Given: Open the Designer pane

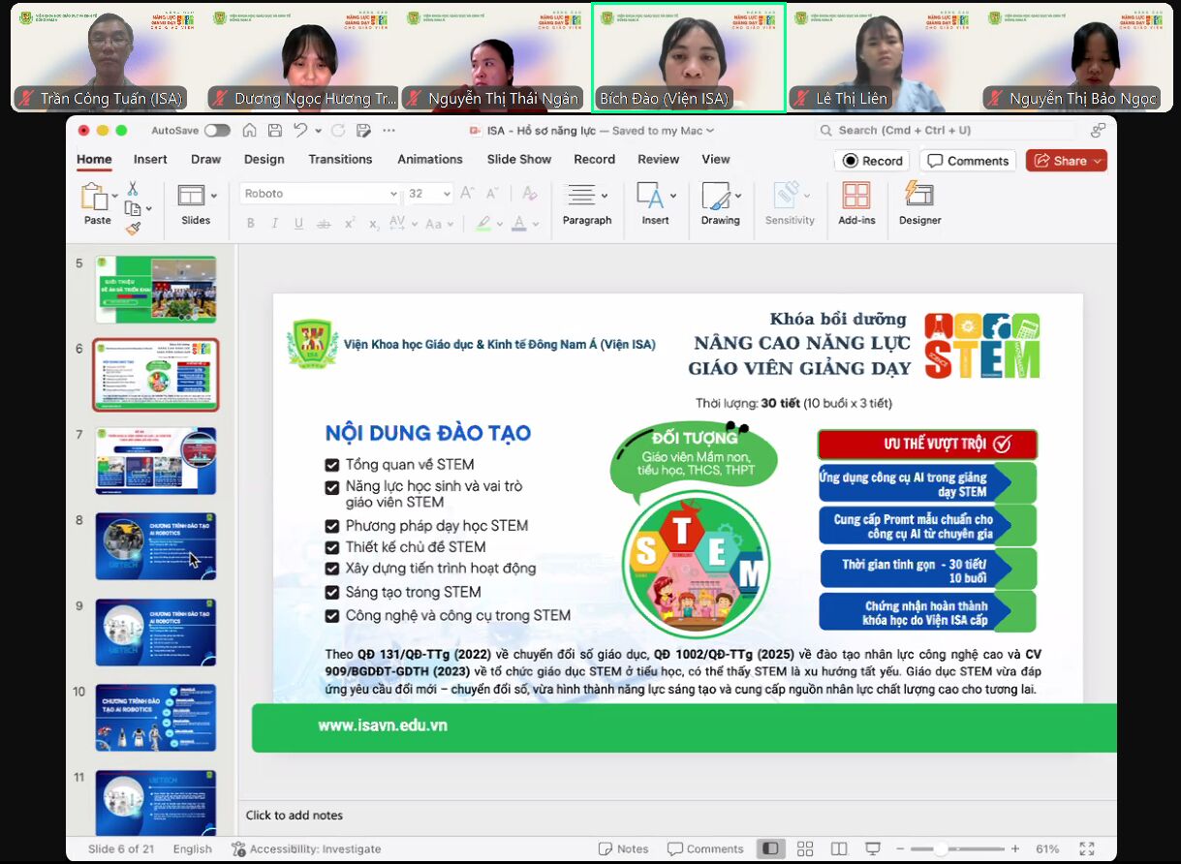Looking at the screenshot, I should coord(919,203).
